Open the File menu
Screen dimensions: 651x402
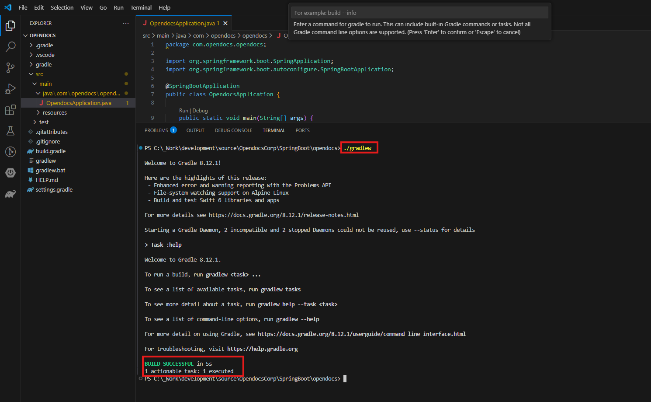tap(23, 7)
